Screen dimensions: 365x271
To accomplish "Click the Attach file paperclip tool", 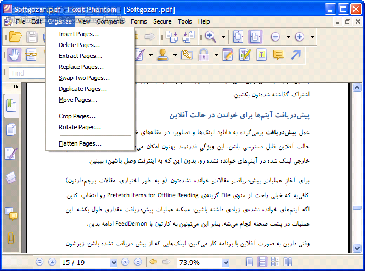I will pyautogui.click(x=187, y=55).
